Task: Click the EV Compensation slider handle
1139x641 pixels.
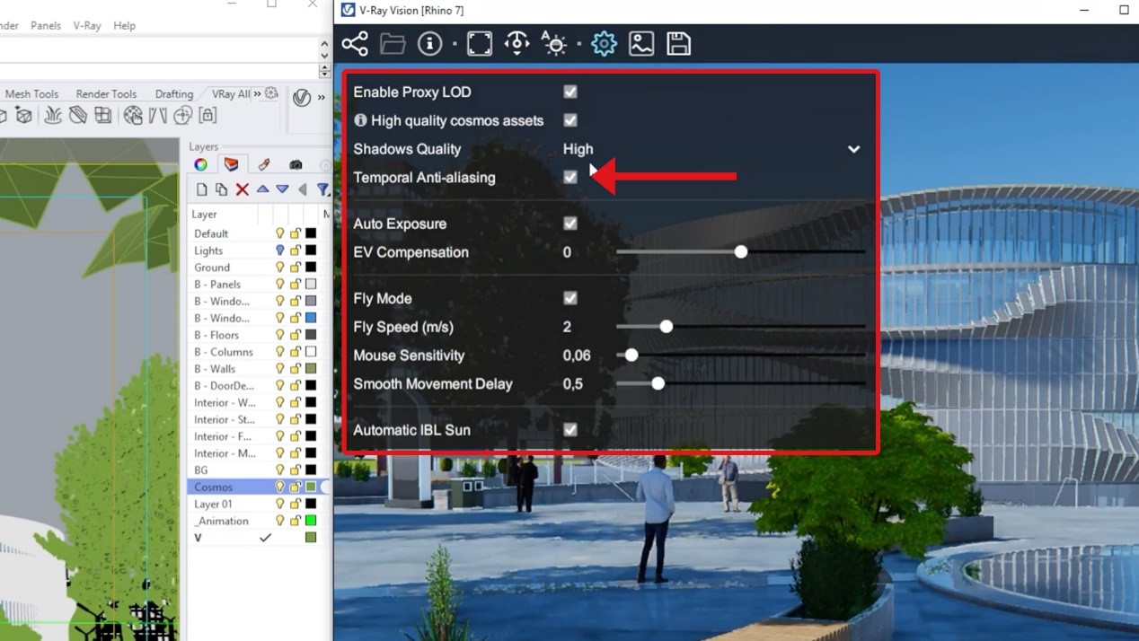Action: (741, 252)
